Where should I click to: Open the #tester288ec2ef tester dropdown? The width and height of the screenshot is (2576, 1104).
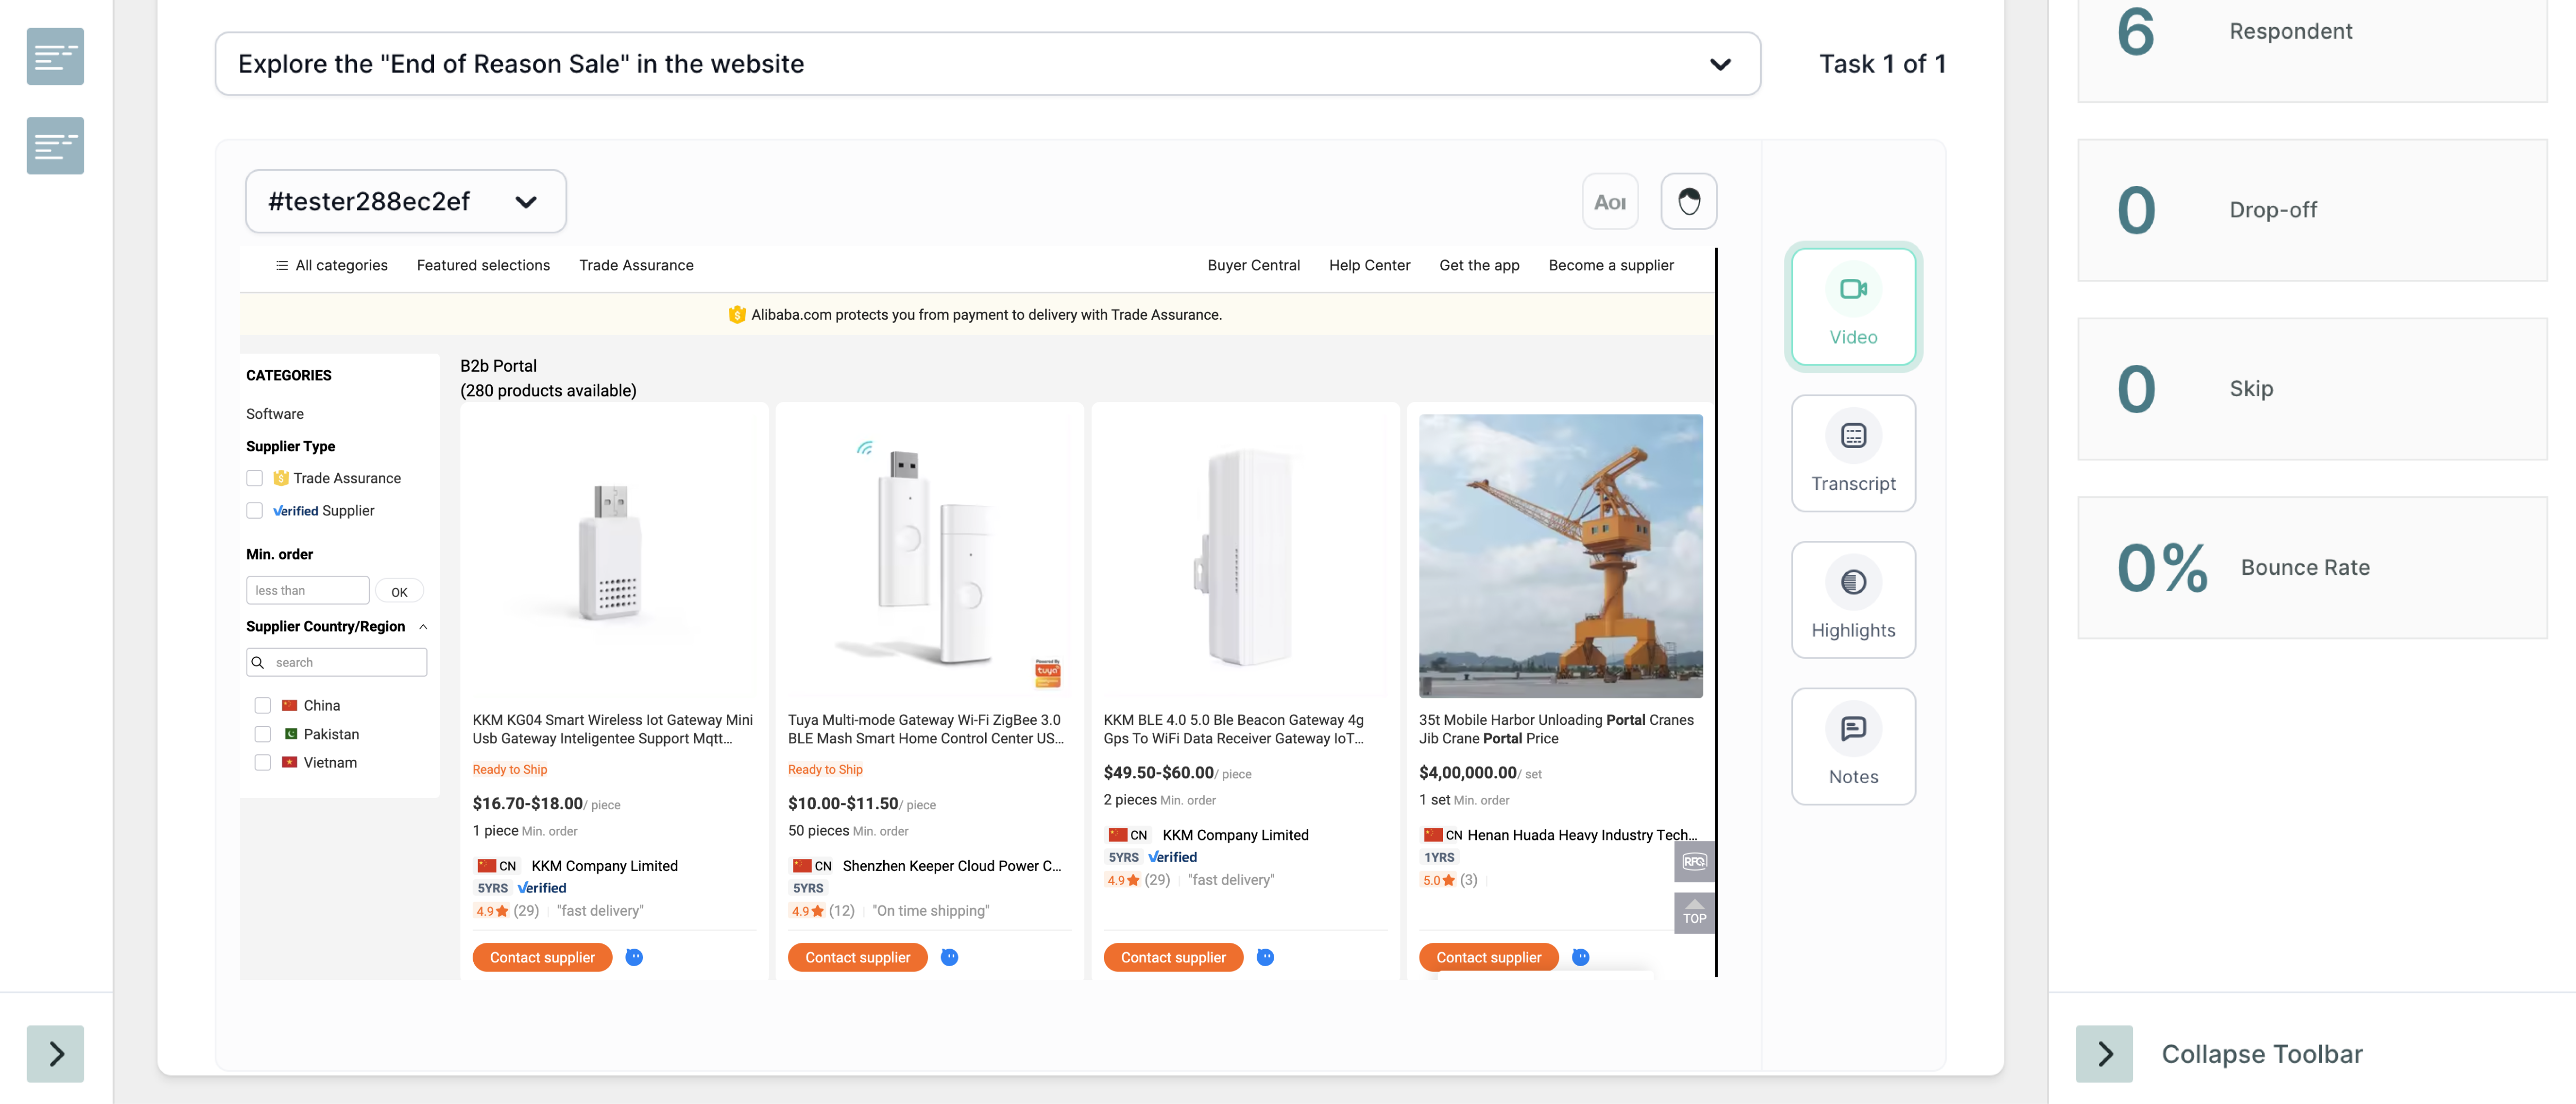(406, 201)
